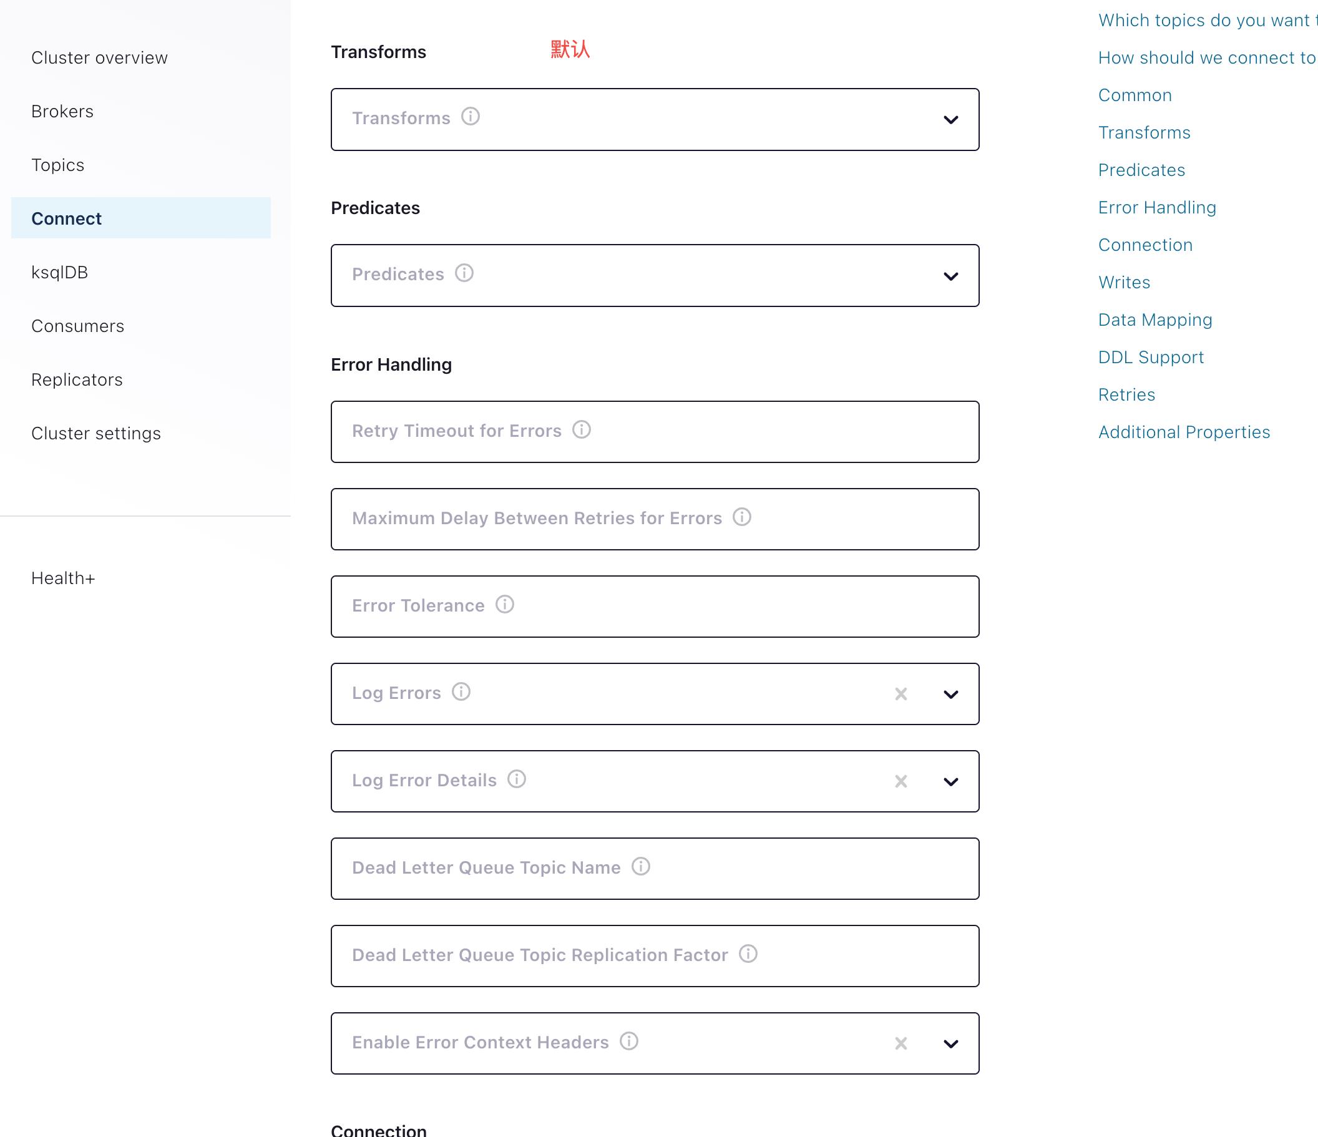
Task: Focus the Retry Timeout for Errors field
Action: point(655,431)
